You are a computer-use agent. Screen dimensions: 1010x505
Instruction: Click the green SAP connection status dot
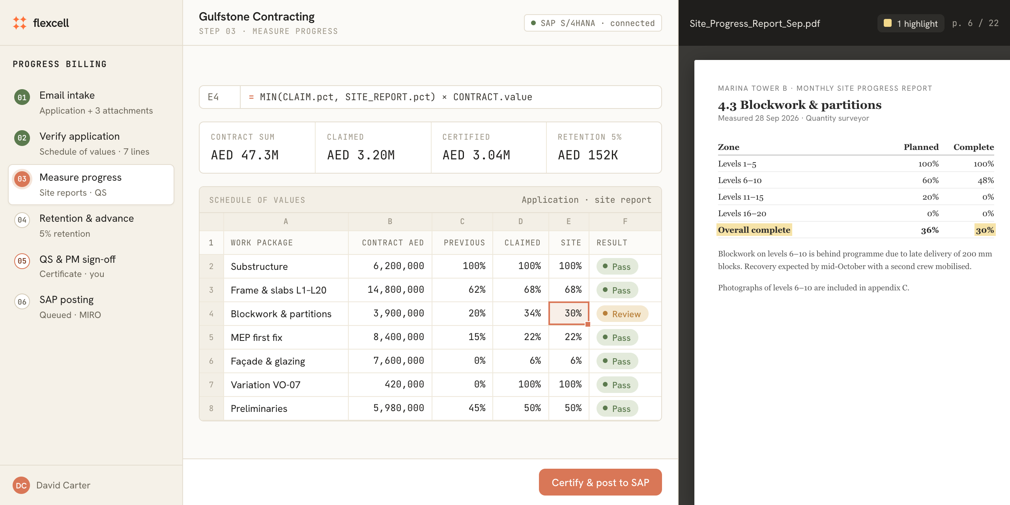click(533, 23)
